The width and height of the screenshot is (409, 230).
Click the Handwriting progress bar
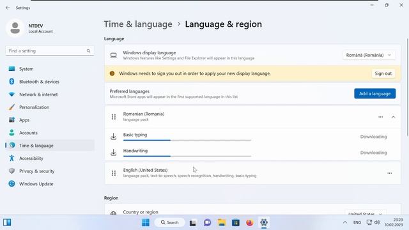(x=187, y=156)
